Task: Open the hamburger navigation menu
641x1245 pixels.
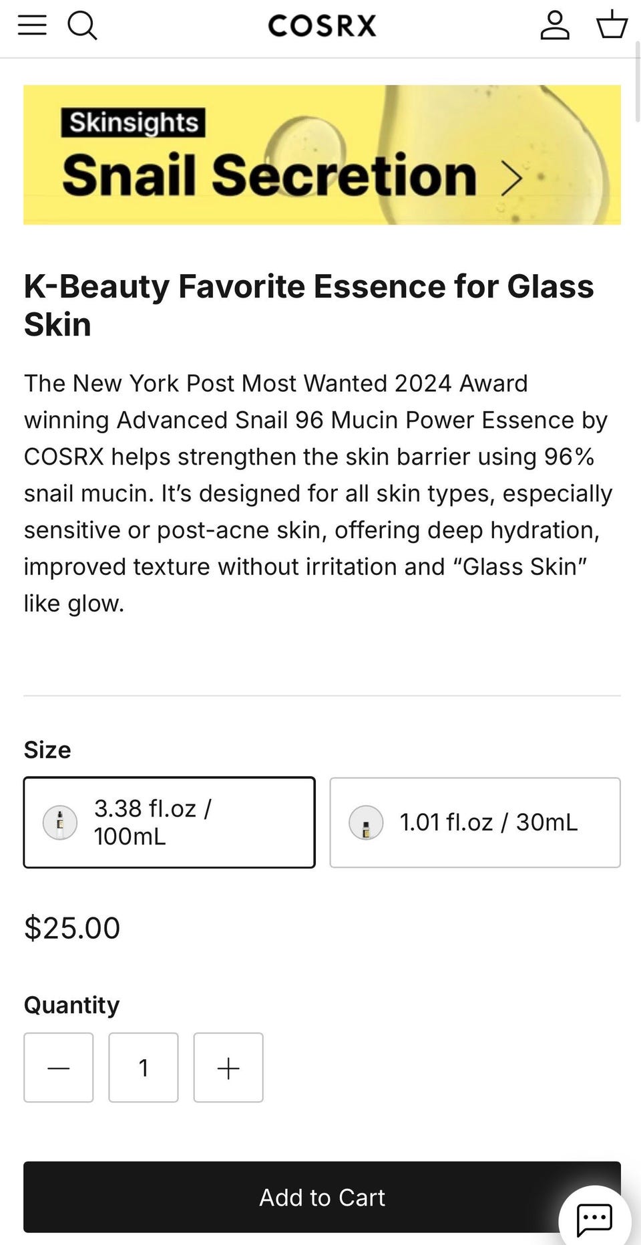Action: point(32,25)
